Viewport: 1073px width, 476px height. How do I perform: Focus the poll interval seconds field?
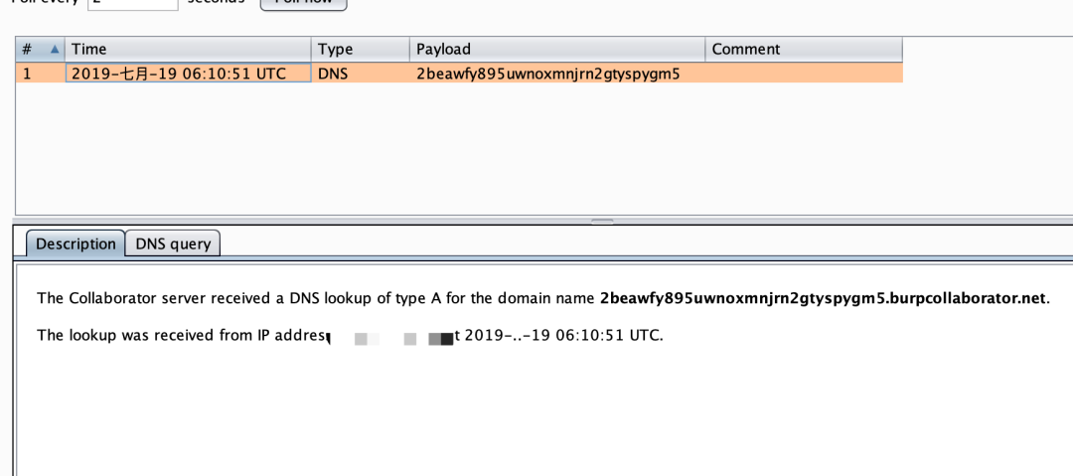tap(132, 3)
